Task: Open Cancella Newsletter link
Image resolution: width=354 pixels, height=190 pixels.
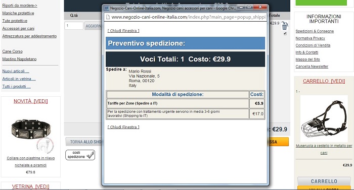Action: (x=312, y=67)
